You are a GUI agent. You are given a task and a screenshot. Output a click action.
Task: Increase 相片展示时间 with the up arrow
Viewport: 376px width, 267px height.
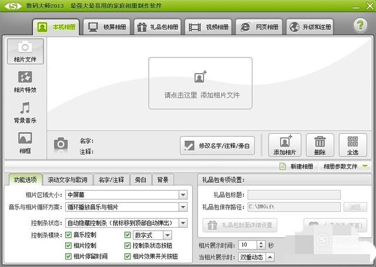(261, 242)
